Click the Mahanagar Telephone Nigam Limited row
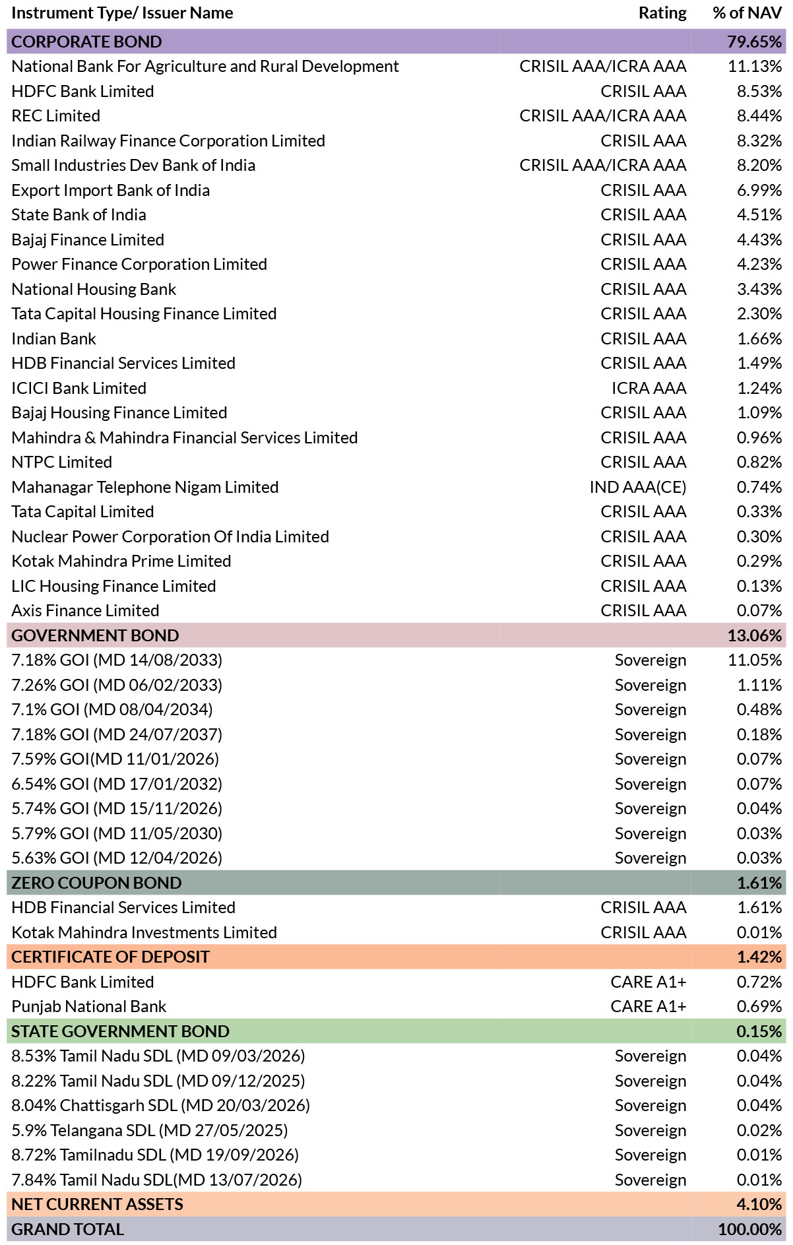793x1245 pixels. click(x=396, y=487)
